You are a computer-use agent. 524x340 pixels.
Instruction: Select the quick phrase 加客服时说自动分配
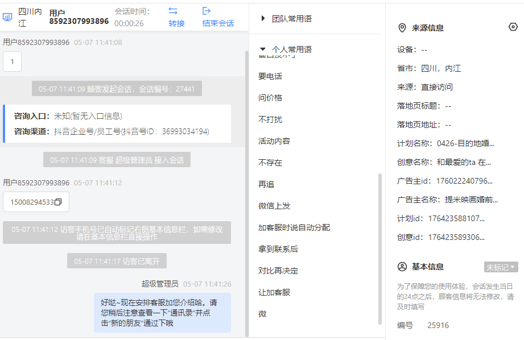[294, 227]
